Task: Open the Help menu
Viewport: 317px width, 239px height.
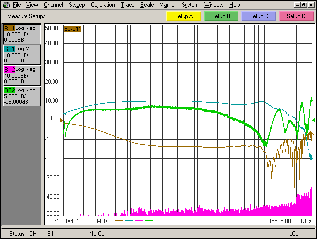Action: click(x=235, y=5)
